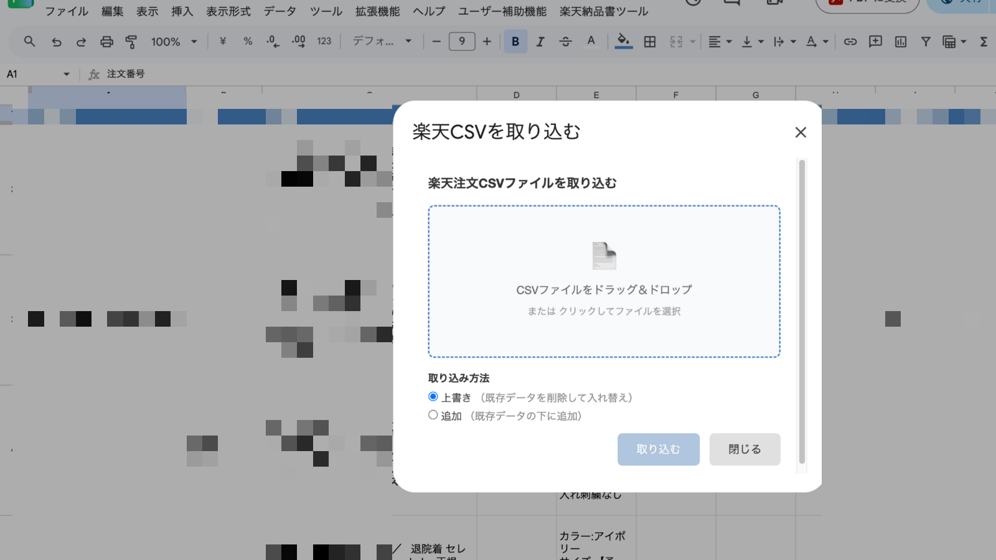996x560 pixels.
Task: Select the 追加 radio option
Action: pyautogui.click(x=433, y=415)
